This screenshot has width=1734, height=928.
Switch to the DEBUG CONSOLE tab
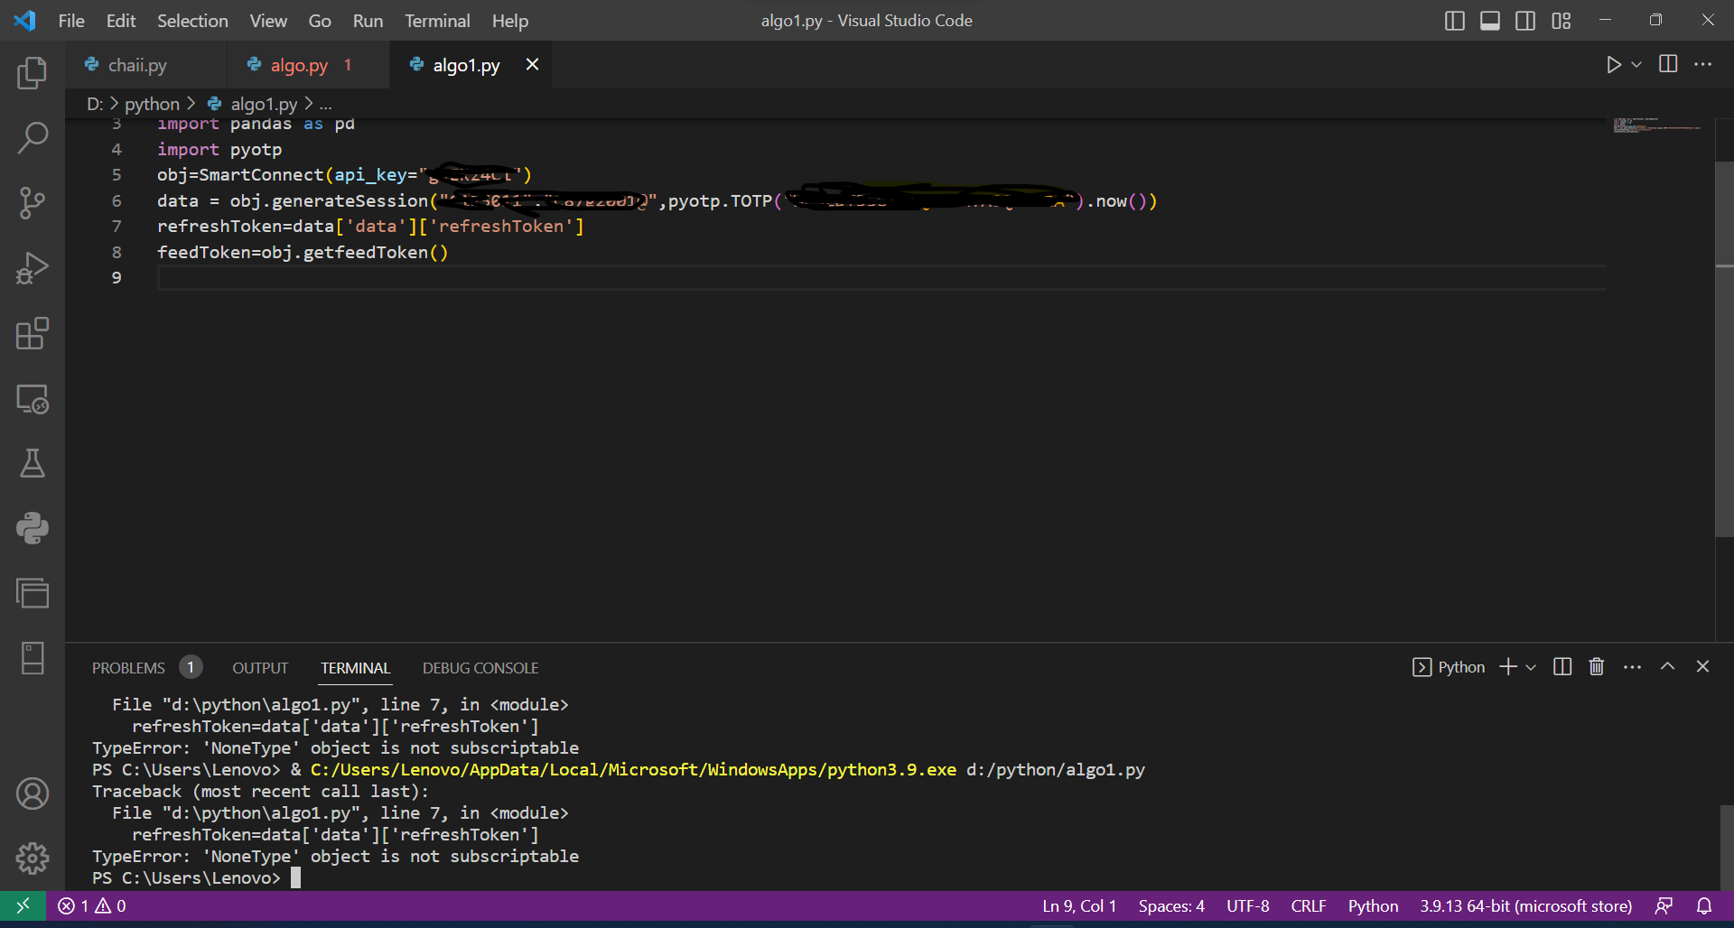(x=480, y=668)
